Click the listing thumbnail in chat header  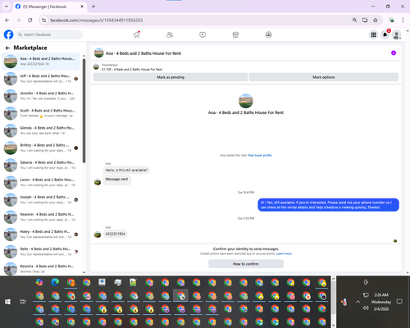98,53
